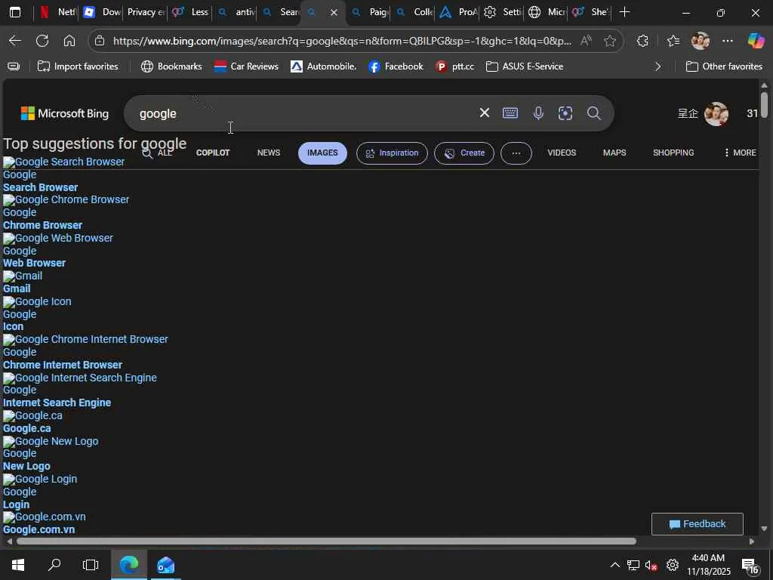Click the browser address bar URL
This screenshot has height=580, width=773.
pos(342,41)
